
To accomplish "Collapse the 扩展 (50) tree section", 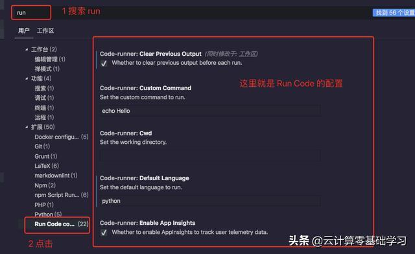I will (27, 127).
